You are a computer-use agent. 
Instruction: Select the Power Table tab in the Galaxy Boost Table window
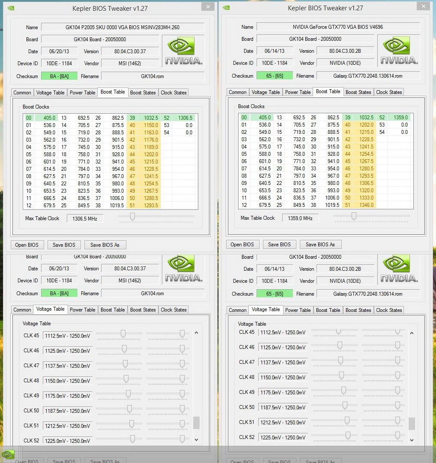(298, 92)
